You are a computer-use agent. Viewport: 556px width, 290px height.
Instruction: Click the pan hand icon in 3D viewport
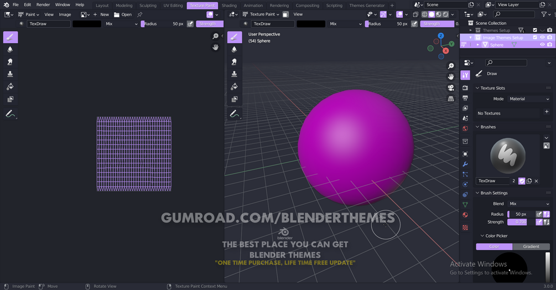point(451,76)
